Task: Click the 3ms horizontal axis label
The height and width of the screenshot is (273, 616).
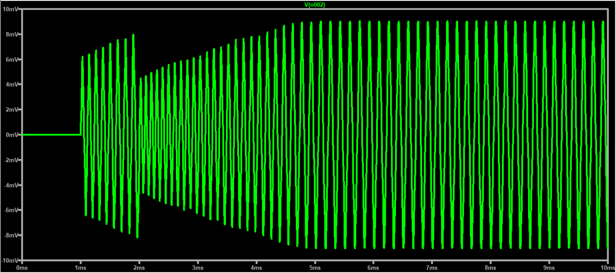Action: click(x=197, y=268)
